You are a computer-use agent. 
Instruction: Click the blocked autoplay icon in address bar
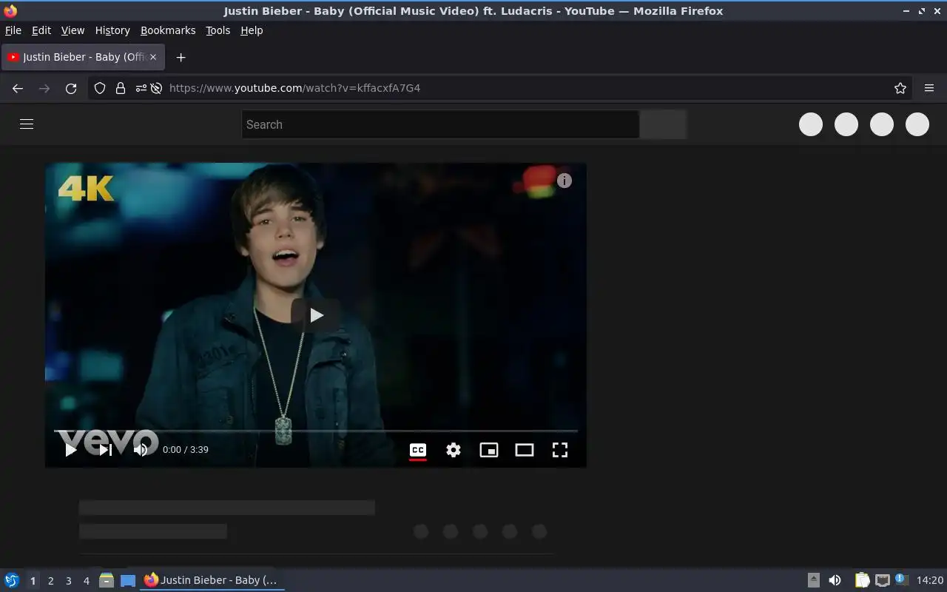[x=156, y=88]
